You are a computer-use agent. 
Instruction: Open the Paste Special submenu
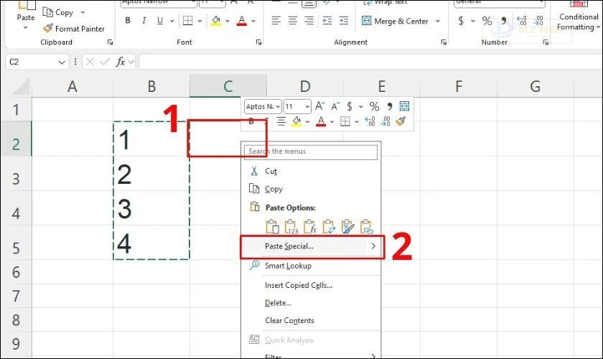312,246
